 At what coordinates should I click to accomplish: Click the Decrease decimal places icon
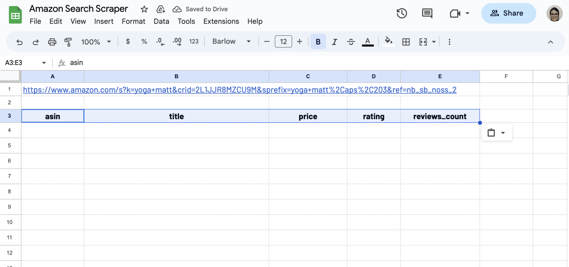pos(160,42)
